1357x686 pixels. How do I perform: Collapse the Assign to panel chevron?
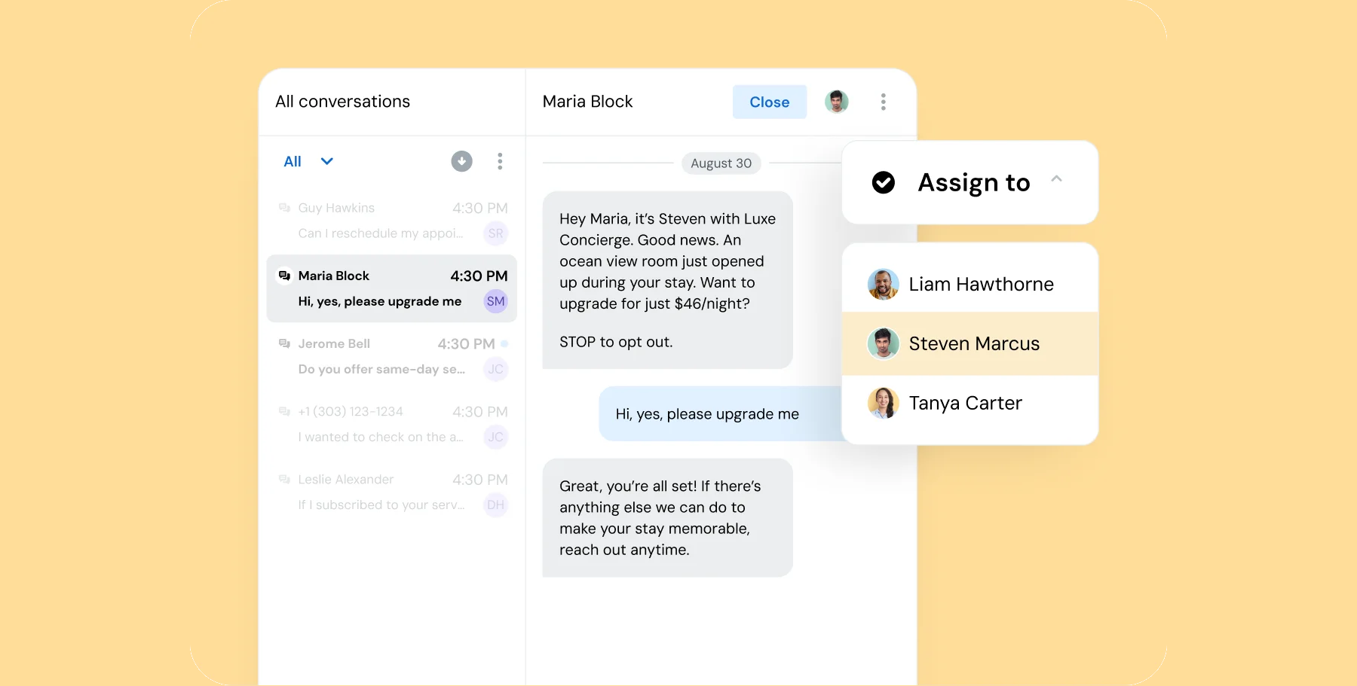coord(1057,180)
